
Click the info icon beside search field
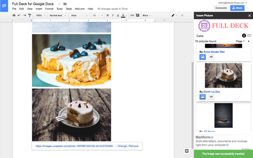pyautogui.click(x=244, y=36)
